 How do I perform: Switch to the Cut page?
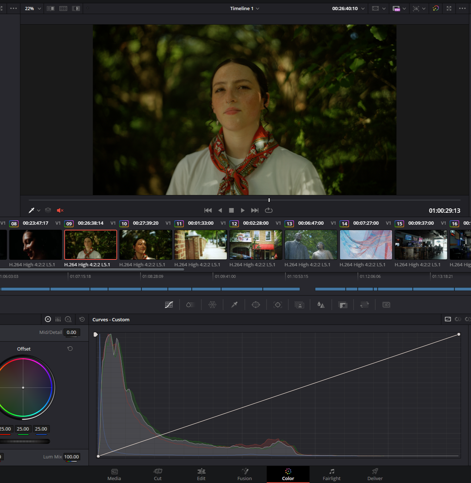coord(158,474)
